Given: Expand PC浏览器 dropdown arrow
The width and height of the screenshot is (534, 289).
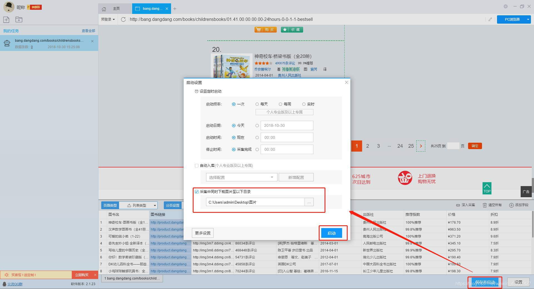Looking at the screenshot, I should tap(528, 19).
